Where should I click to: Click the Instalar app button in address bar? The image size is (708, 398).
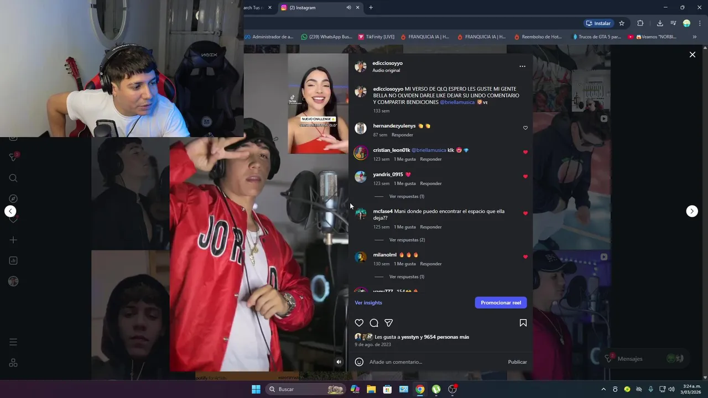click(598, 23)
